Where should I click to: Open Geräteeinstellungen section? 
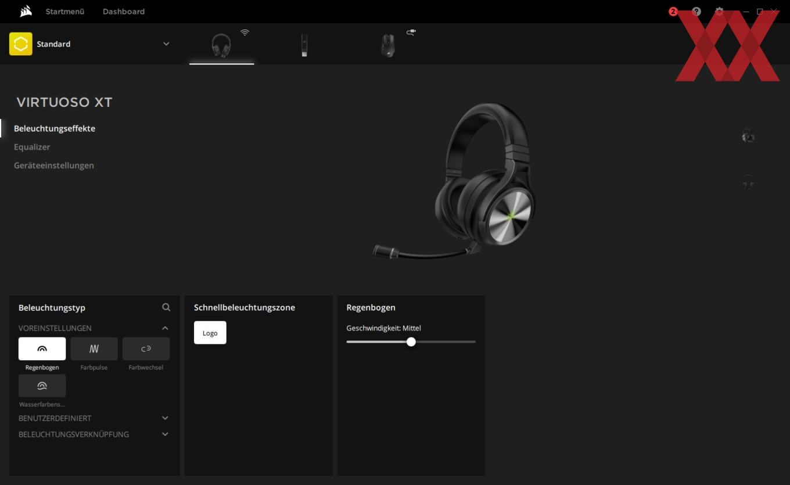[54, 166]
